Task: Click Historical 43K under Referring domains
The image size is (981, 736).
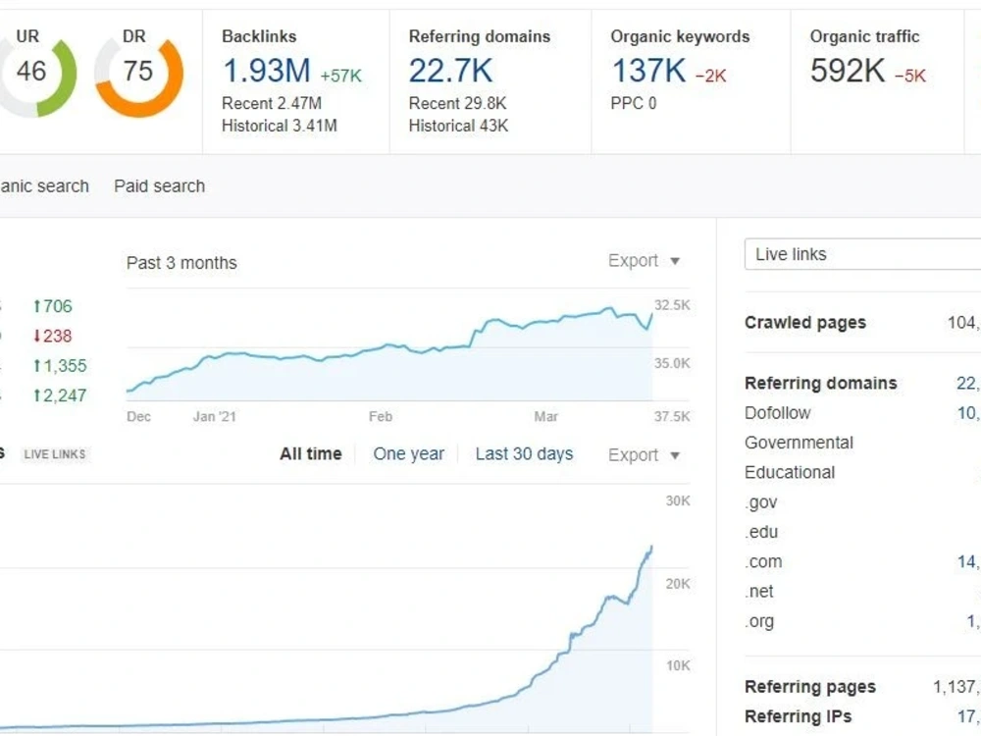Action: (458, 126)
